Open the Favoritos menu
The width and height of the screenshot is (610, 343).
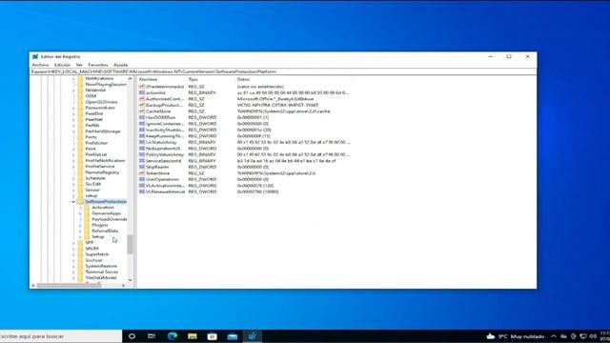click(x=98, y=65)
